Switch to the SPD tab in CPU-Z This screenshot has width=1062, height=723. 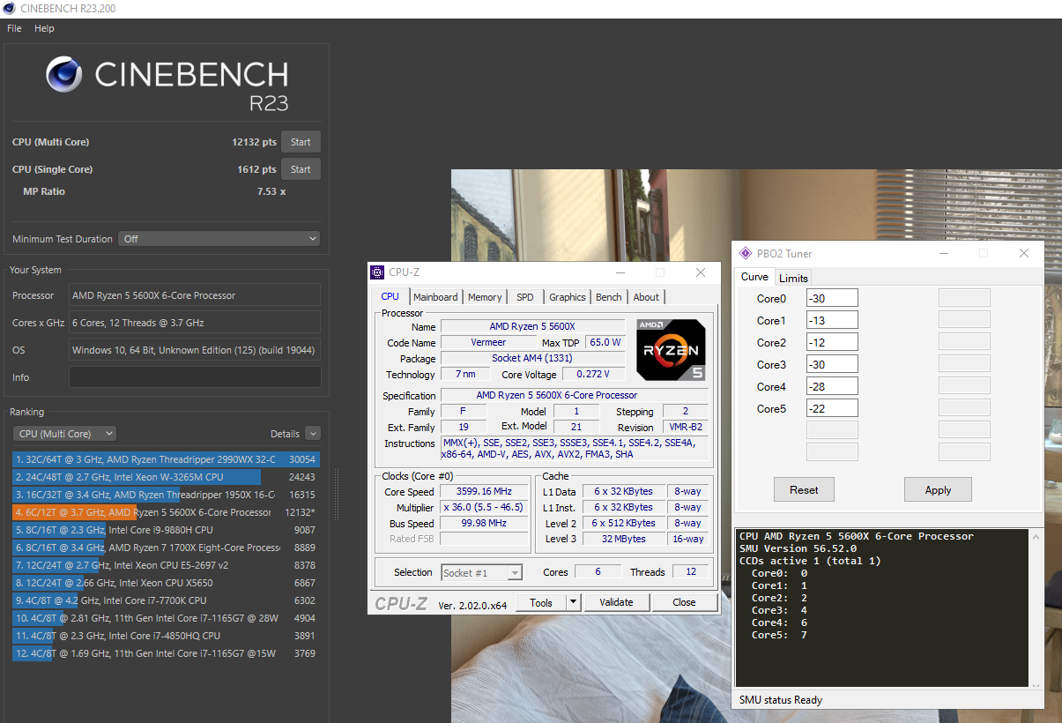(x=524, y=297)
